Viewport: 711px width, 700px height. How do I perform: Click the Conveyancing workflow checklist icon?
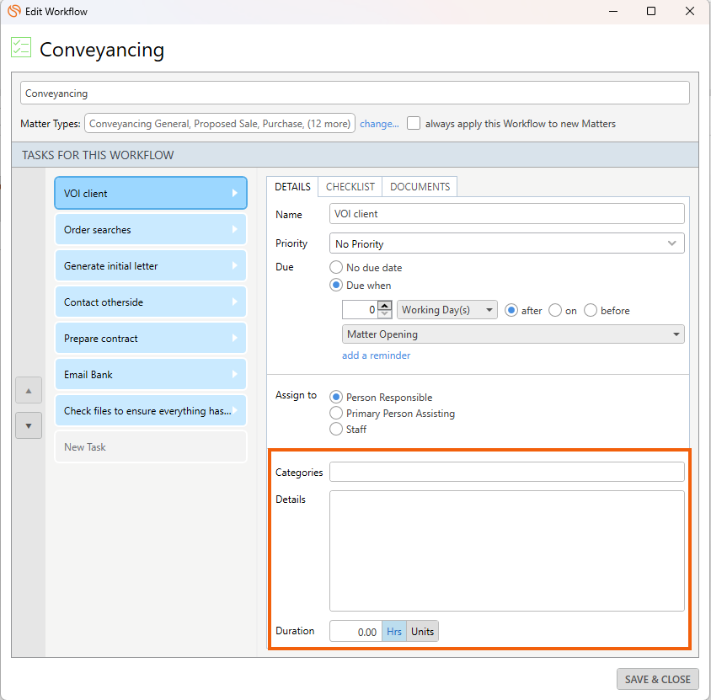pos(21,48)
